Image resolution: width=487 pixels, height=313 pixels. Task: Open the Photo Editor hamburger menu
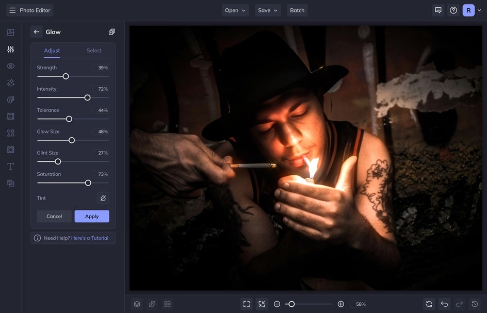[x=12, y=10]
